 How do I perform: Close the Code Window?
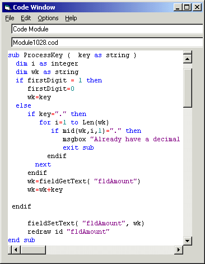point(197,7)
